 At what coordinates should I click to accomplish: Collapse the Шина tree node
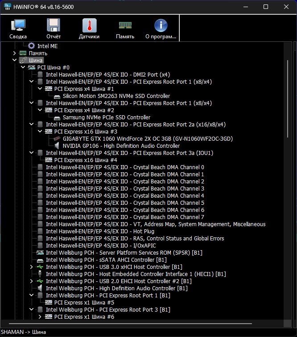14,60
